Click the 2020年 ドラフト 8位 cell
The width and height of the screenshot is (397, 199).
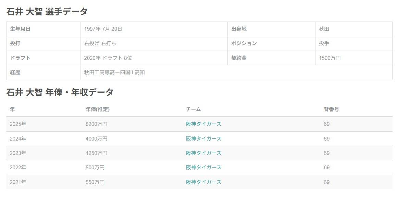pyautogui.click(x=108, y=58)
